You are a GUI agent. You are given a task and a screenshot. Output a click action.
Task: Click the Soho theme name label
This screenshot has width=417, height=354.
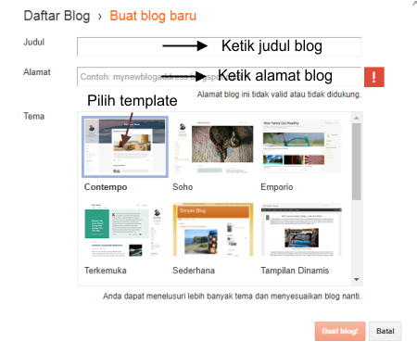pos(183,187)
